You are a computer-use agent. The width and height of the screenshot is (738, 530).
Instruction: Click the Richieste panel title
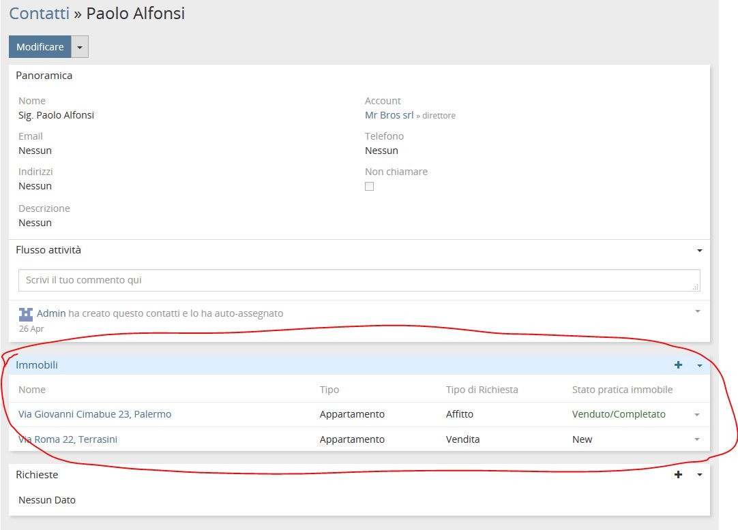37,475
